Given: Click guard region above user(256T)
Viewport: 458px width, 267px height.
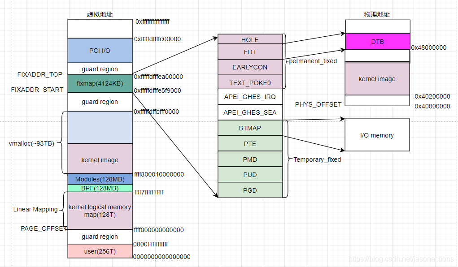Looking at the screenshot, I should click(x=100, y=237).
